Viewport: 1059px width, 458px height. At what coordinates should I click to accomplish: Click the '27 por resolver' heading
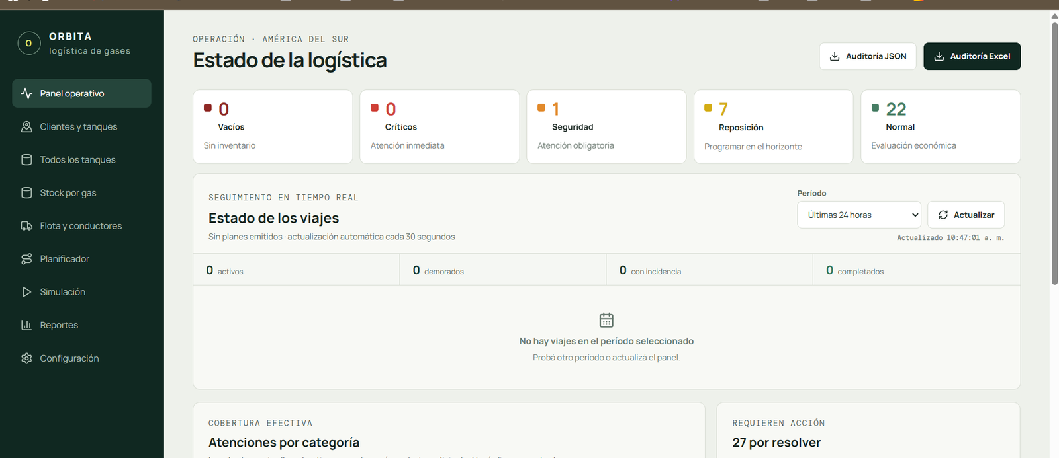coord(776,442)
